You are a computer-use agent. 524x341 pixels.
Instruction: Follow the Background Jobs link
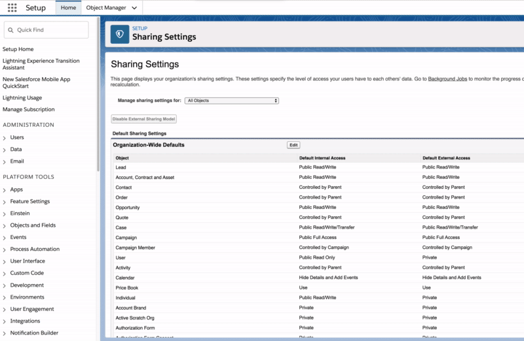tap(447, 79)
